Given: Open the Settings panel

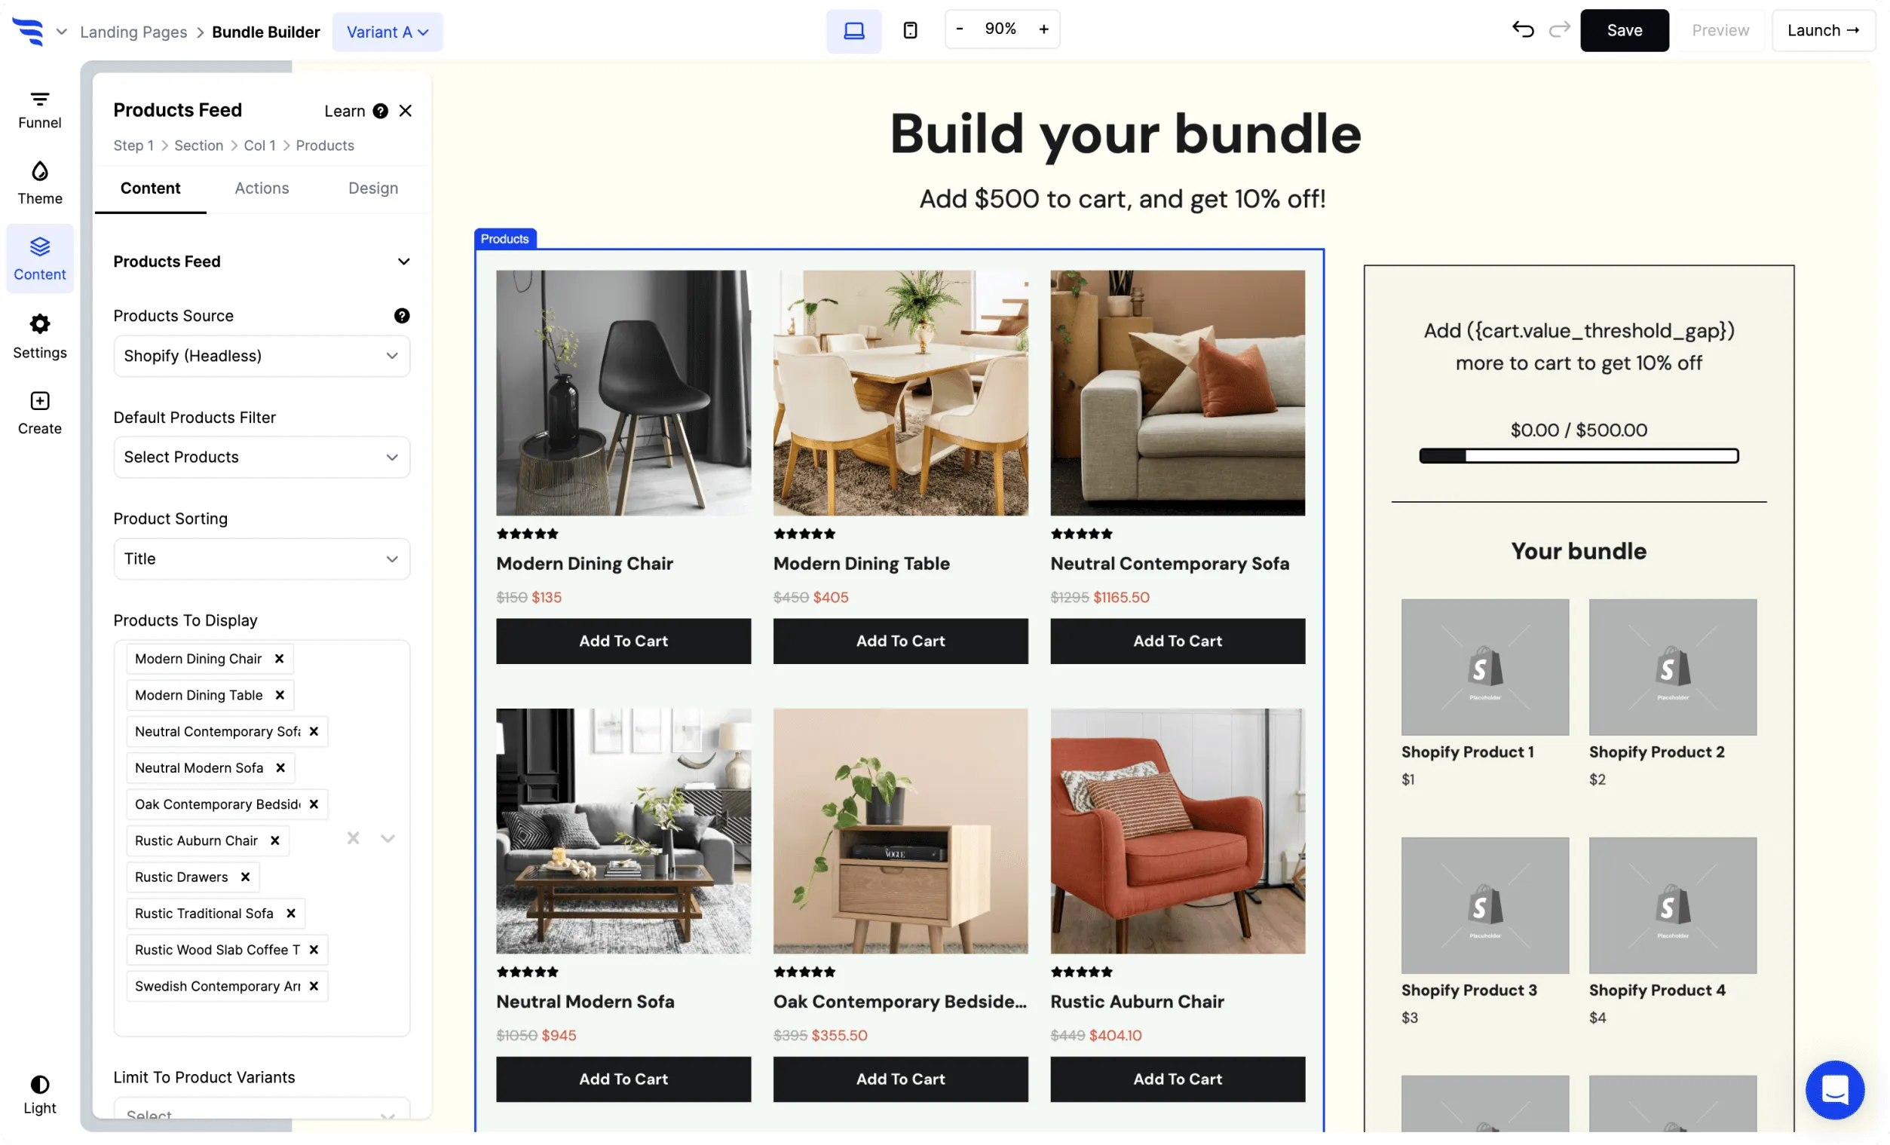Looking at the screenshot, I should [x=39, y=336].
